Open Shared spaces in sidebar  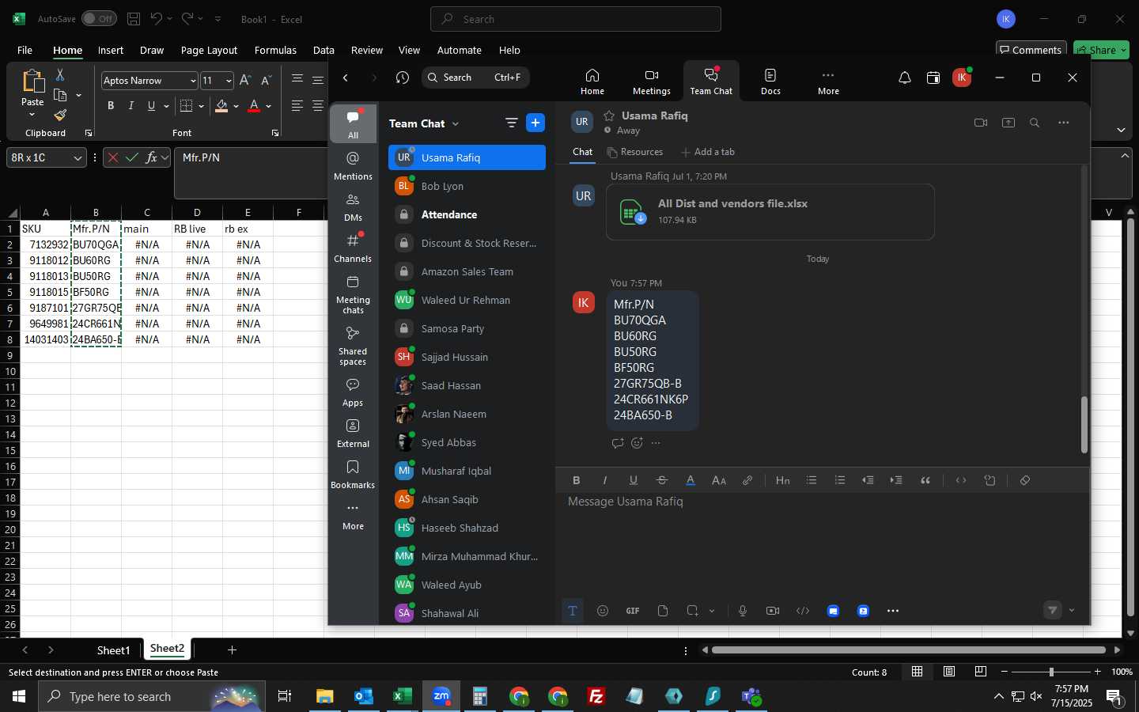coord(353,346)
